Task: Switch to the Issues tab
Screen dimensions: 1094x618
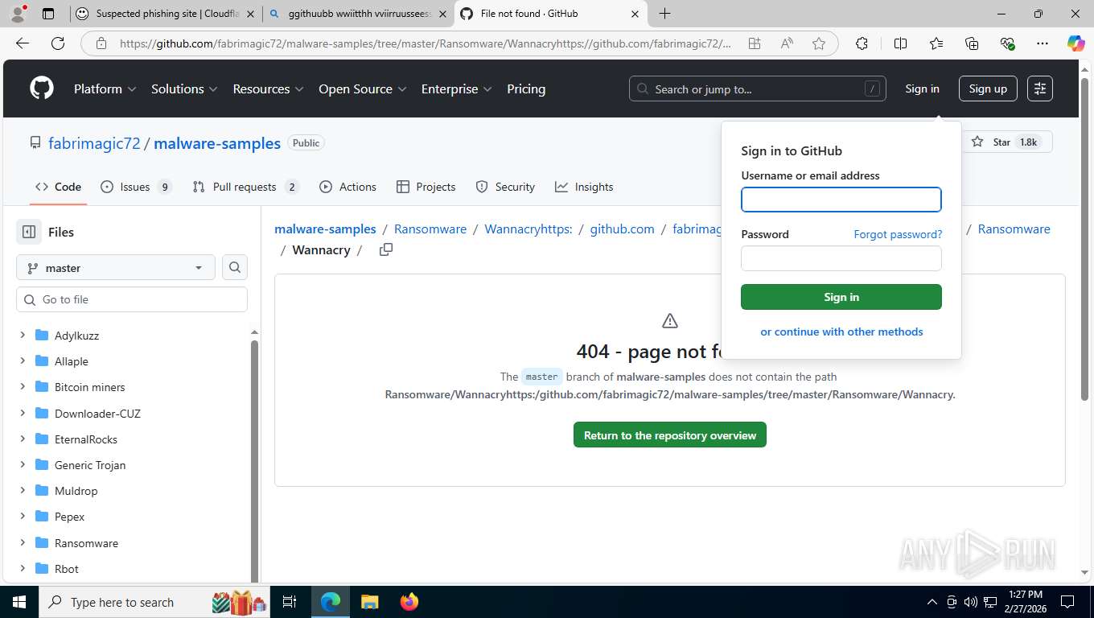Action: click(136, 187)
